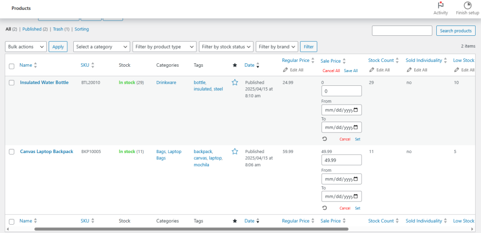Toggle the select-all checkbox in table header
481x233 pixels.
point(12,66)
